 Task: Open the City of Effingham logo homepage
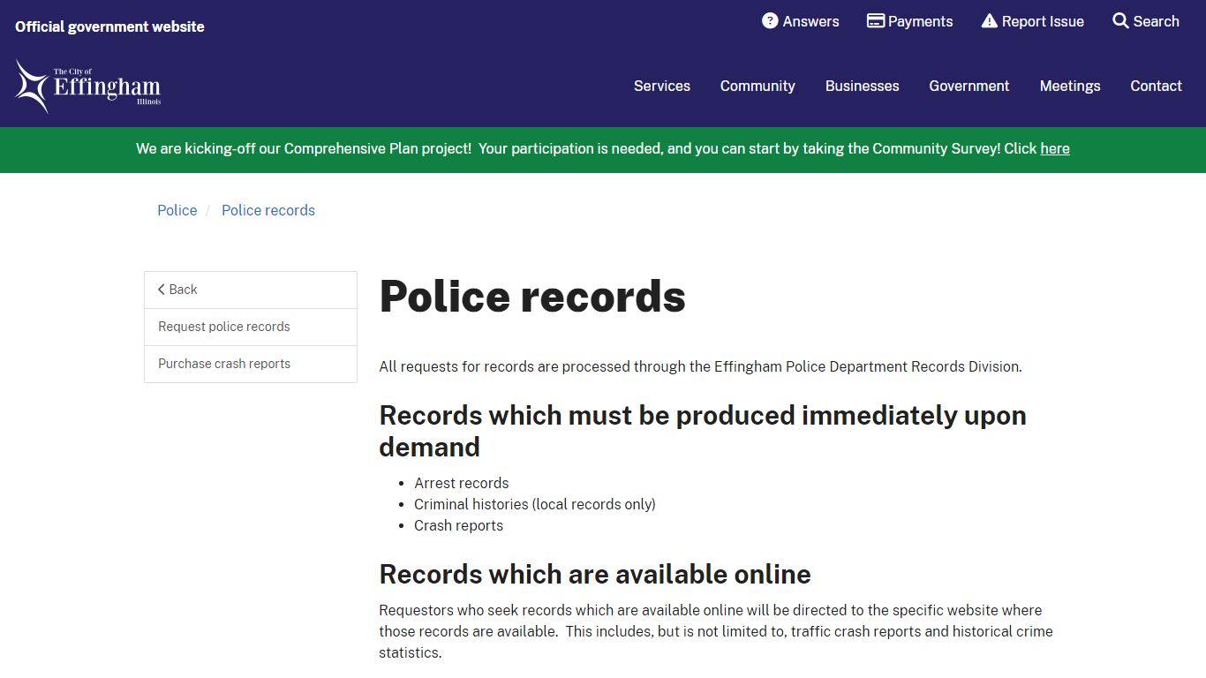tap(88, 87)
